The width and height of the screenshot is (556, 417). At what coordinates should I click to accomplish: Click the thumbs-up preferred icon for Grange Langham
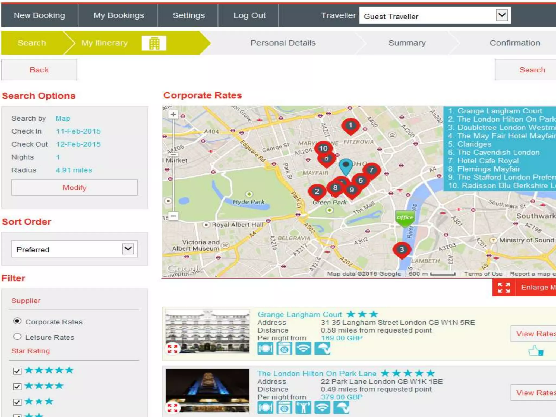[536, 350]
